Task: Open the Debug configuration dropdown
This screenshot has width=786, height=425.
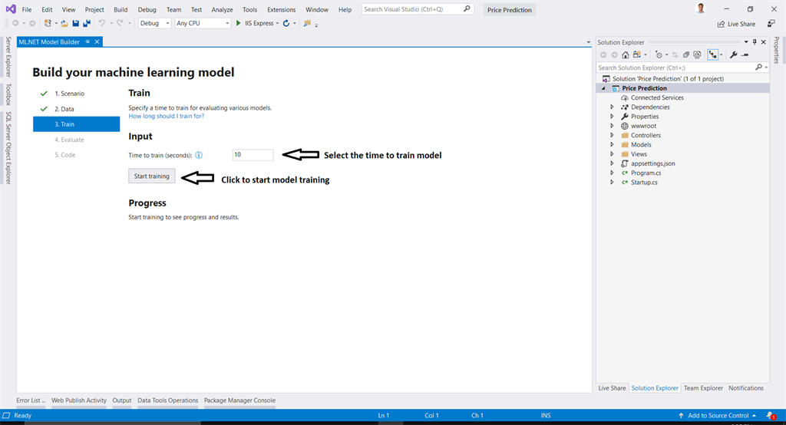Action: tap(155, 23)
